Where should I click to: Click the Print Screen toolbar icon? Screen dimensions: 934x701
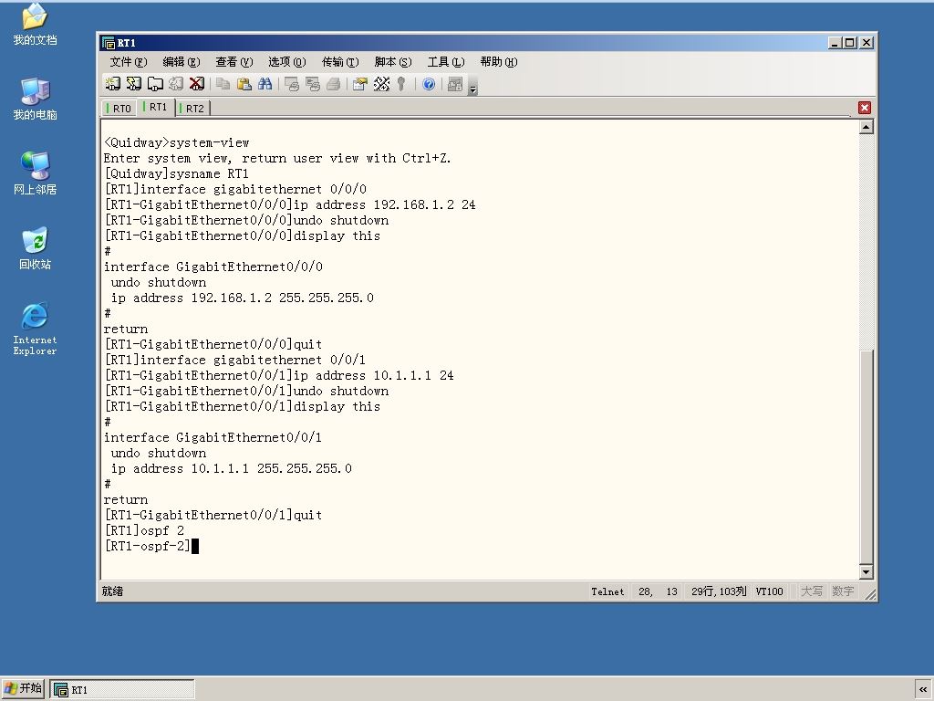click(292, 84)
